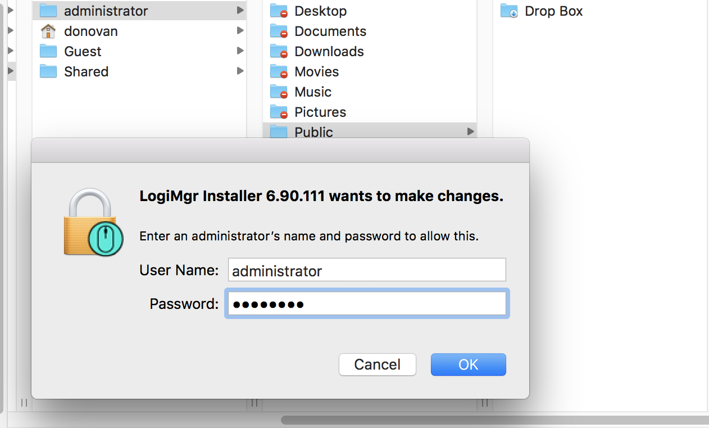Select the donovan home folder icon

coord(49,31)
